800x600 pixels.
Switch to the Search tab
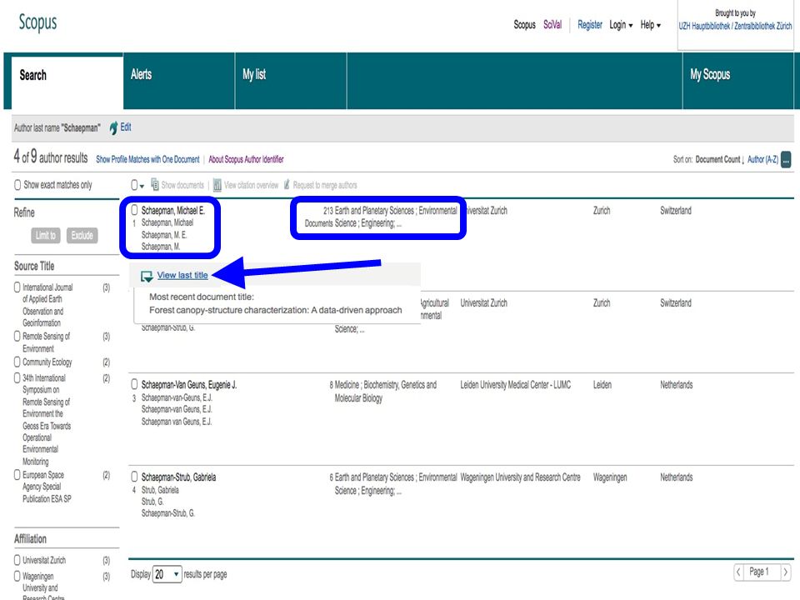67,82
